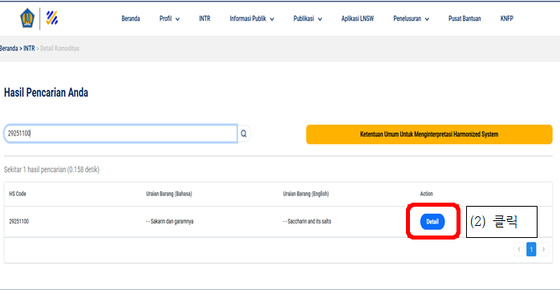Viewport: 560px width, 290px height.
Task: Click the Detail button for 29251100
Action: [x=432, y=222]
